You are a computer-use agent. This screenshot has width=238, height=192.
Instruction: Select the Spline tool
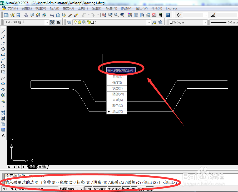[3, 78]
